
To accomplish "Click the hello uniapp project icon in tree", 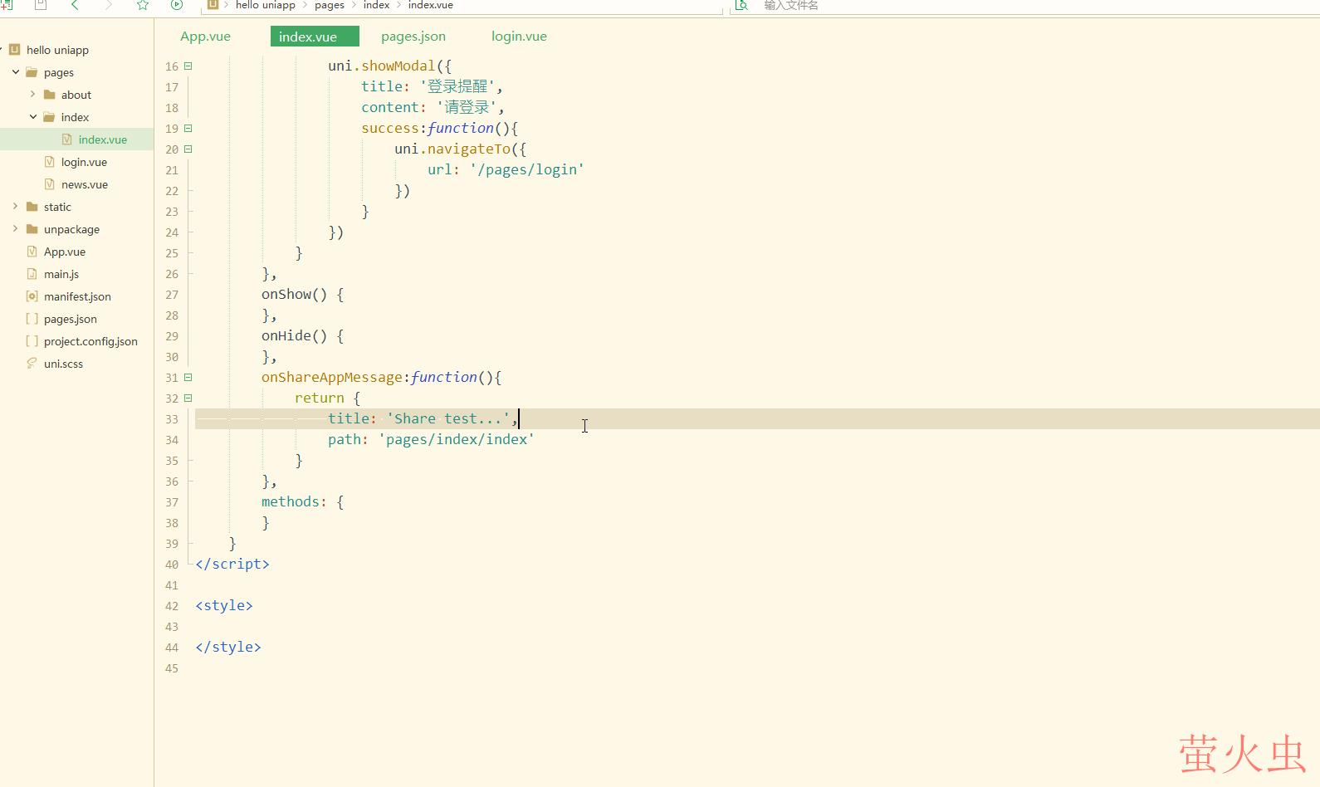I will click(x=14, y=50).
